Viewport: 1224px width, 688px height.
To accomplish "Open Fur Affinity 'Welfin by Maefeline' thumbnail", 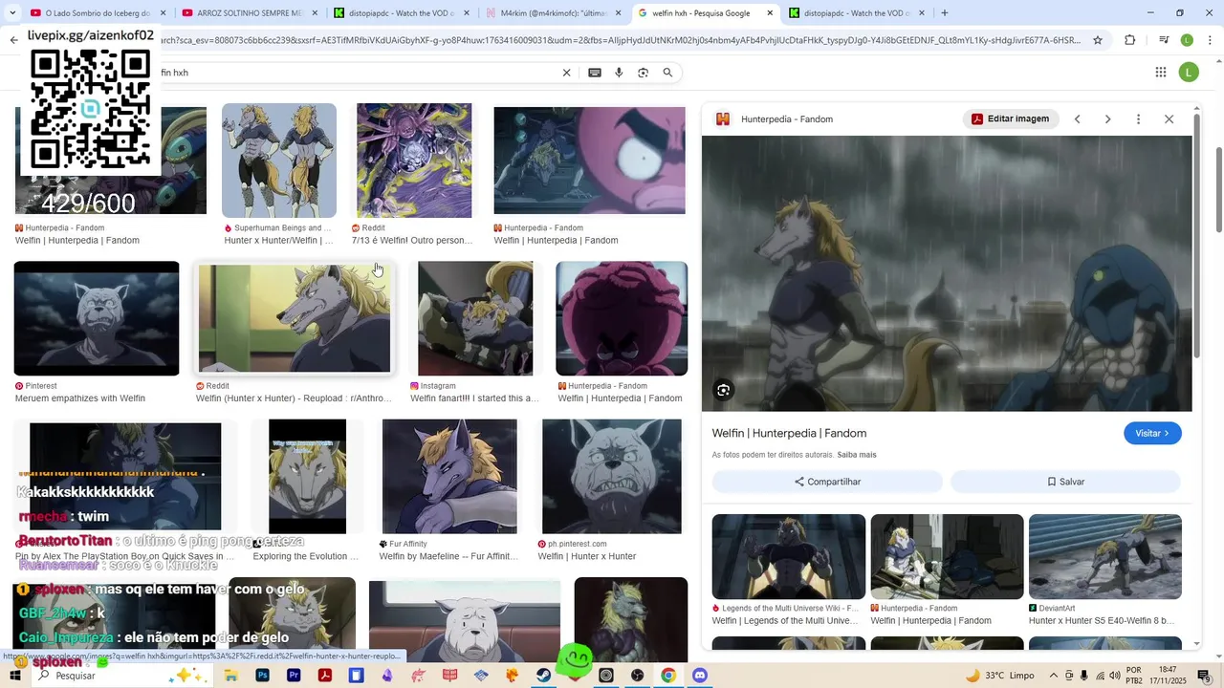I will point(449,476).
